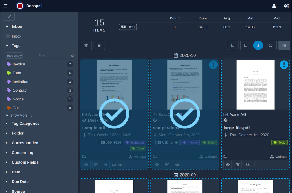Viewport: 292px width, 193px height.
Task: Delete selected items with trash icon
Action: point(99,45)
